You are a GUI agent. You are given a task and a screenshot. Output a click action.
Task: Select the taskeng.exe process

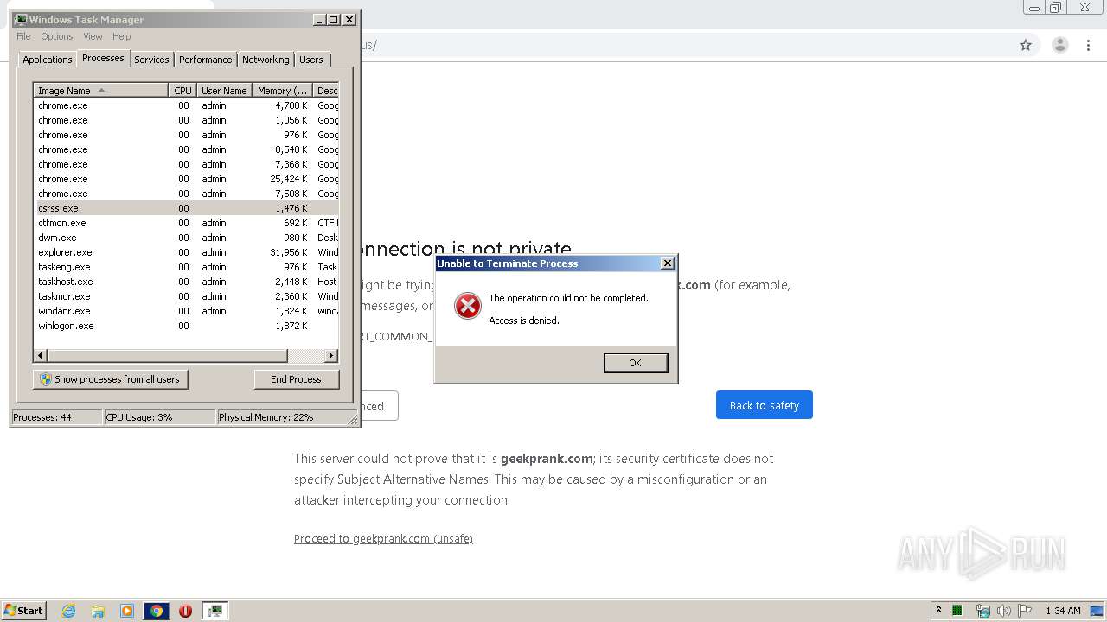coord(186,267)
